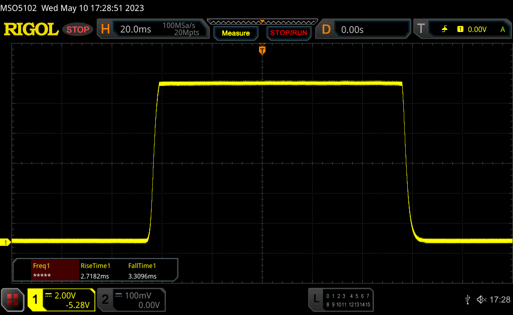Click the orange trigger position T marker

point(262,49)
